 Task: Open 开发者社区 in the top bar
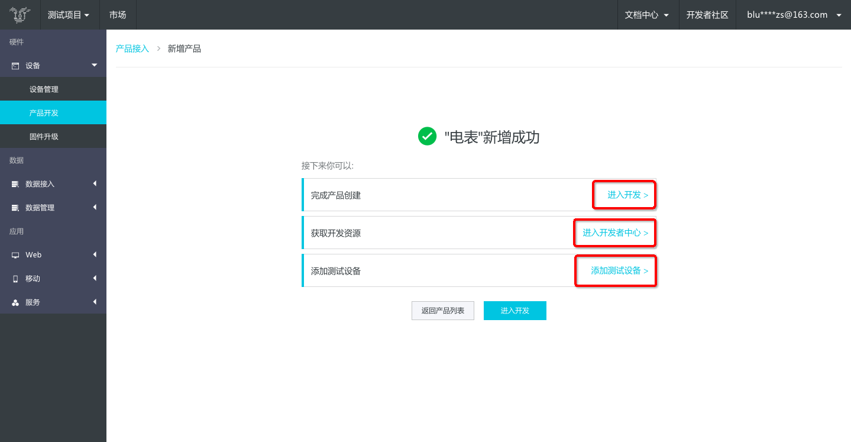707,15
